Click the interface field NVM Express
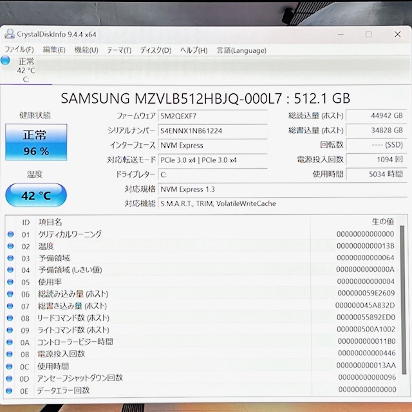The height and width of the screenshot is (412, 412). pyautogui.click(x=212, y=145)
